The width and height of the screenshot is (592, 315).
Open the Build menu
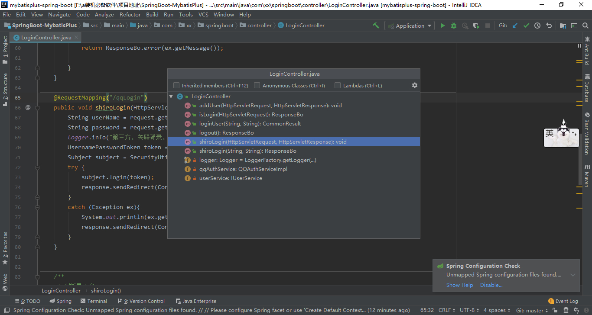click(x=152, y=15)
